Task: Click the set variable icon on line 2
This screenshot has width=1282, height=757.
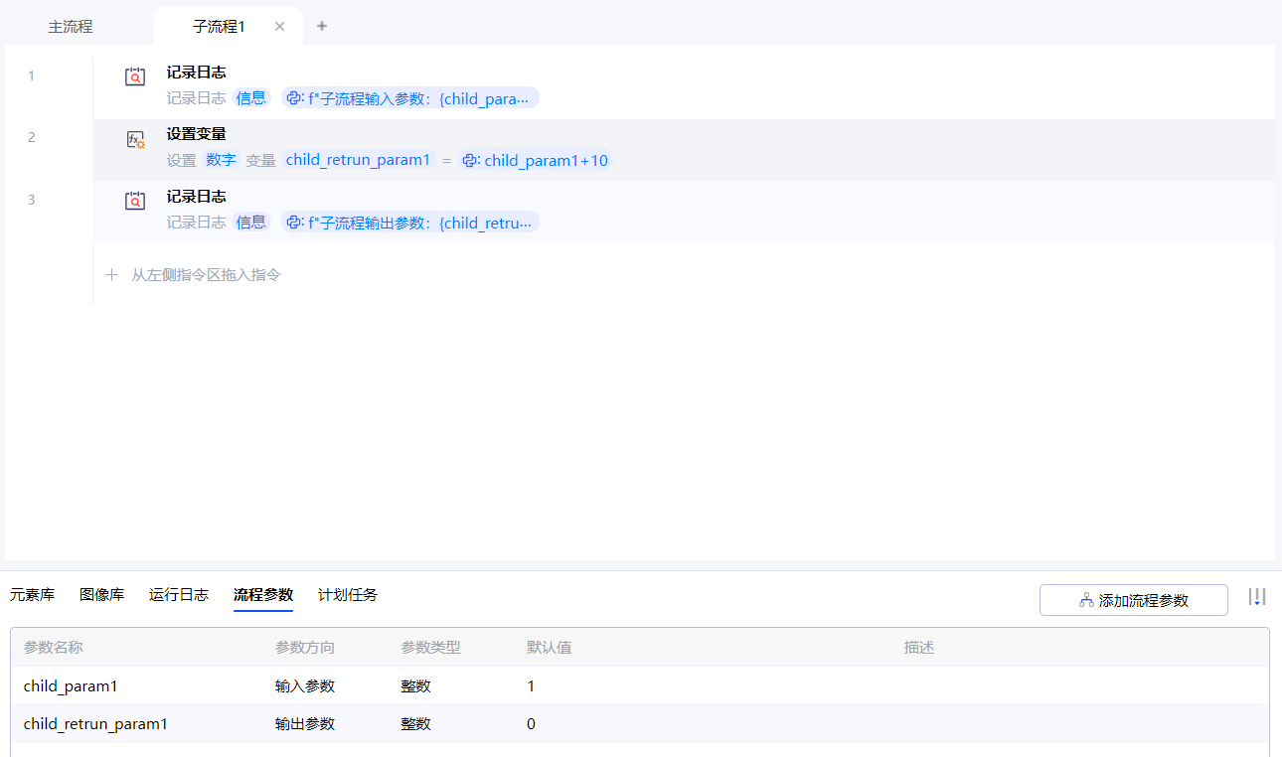Action: coord(135,140)
